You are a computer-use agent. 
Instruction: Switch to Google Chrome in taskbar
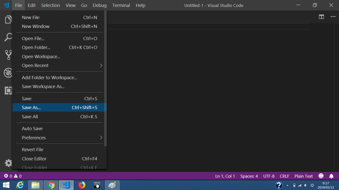(51, 185)
